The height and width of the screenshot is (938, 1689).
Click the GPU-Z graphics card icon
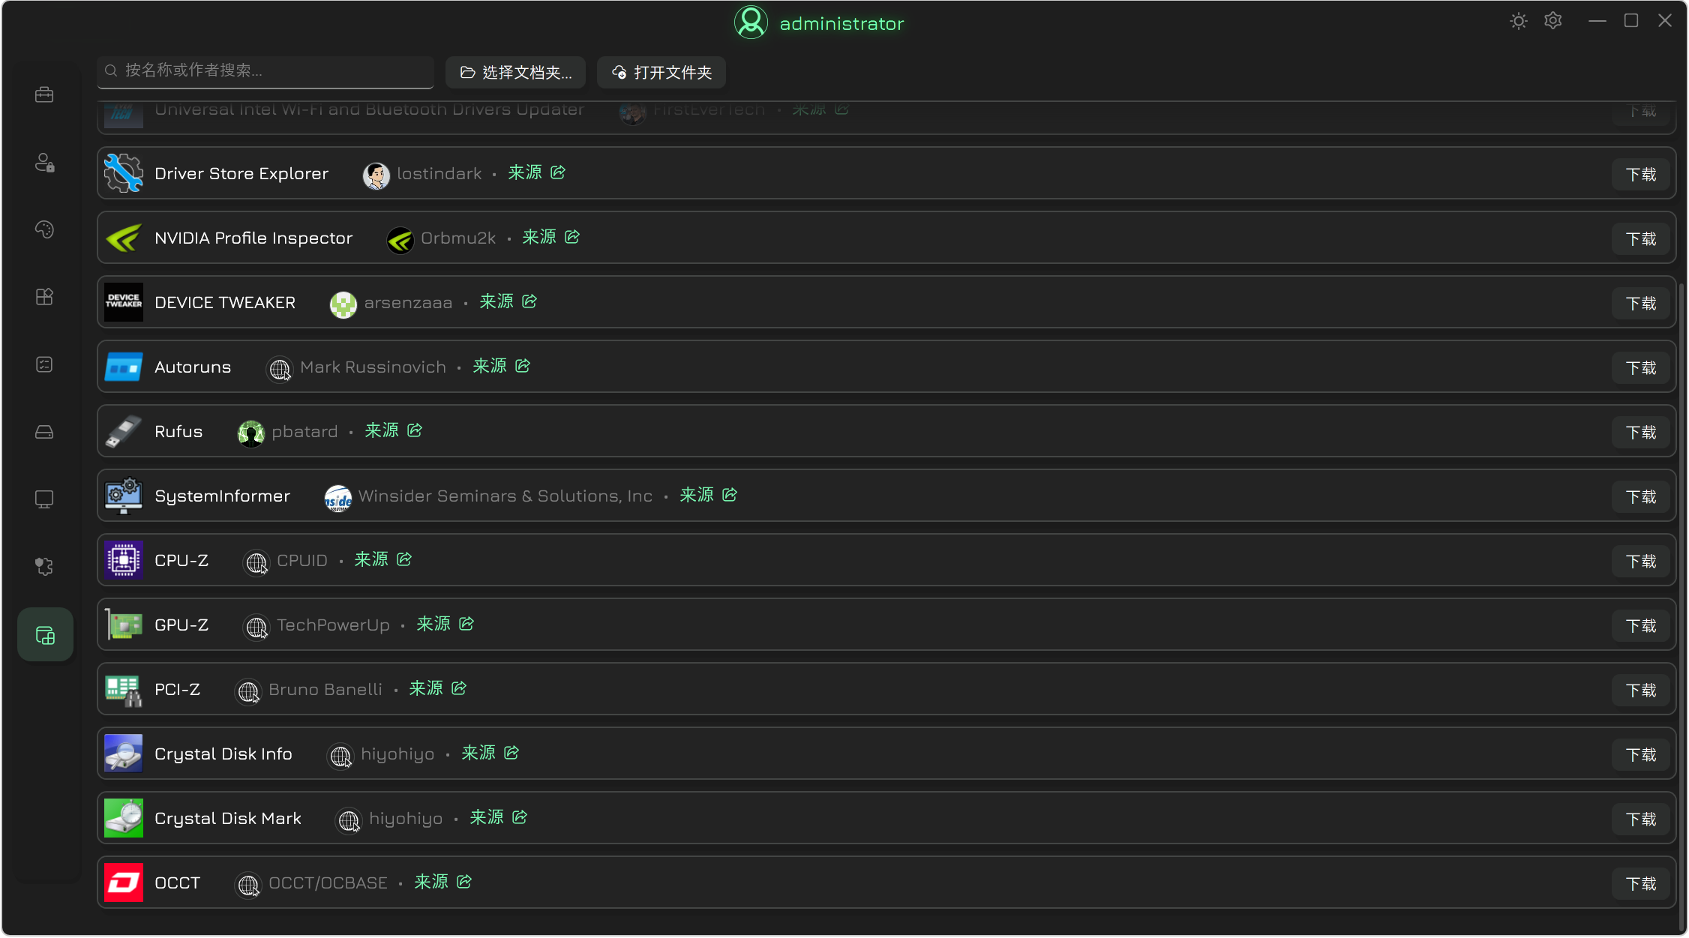124,625
